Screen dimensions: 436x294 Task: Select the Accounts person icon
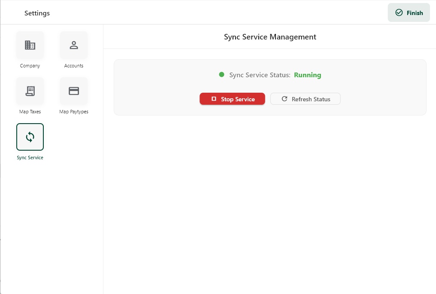pos(74,45)
